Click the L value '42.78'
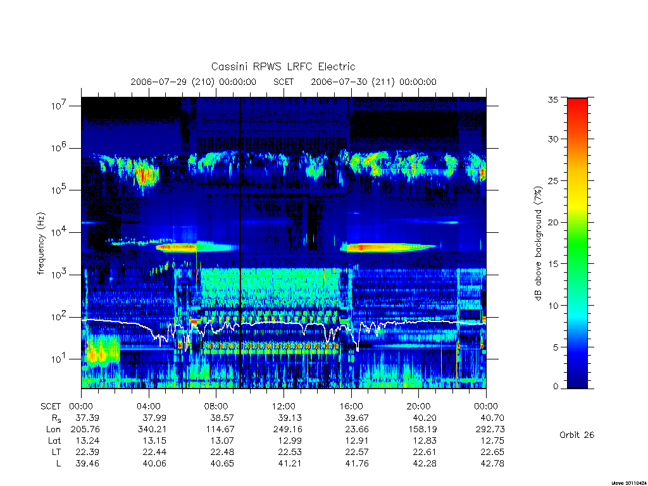Screen dimensions: 648x486 click(x=492, y=464)
